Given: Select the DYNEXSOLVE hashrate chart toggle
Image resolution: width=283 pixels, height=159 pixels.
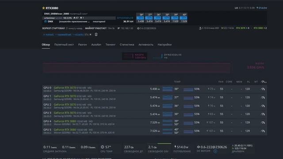Looking at the screenshot, I should click(167, 56).
